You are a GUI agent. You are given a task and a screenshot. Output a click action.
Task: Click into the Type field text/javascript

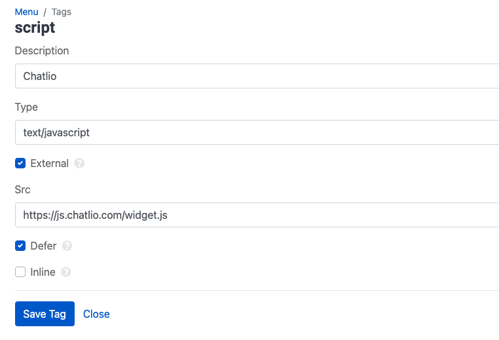(257, 132)
